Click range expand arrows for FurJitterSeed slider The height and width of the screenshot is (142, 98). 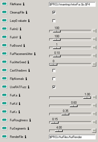pyautogui.click(x=94, y=64)
